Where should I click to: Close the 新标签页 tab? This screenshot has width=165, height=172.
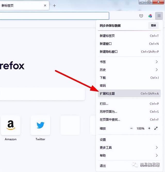pos(45,5)
